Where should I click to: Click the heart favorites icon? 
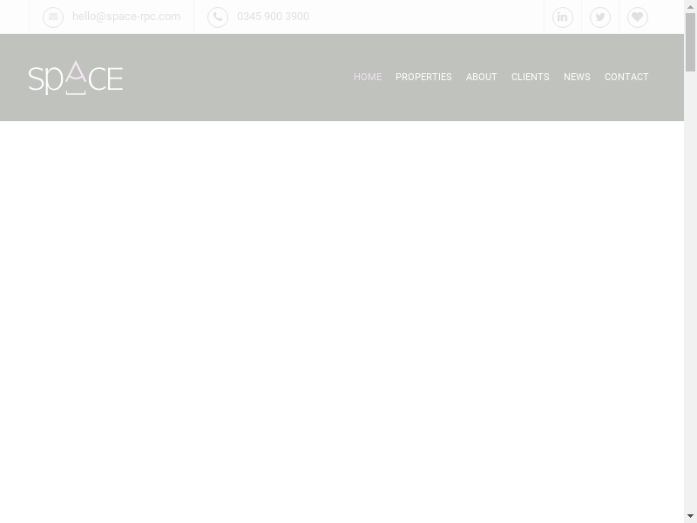[638, 17]
